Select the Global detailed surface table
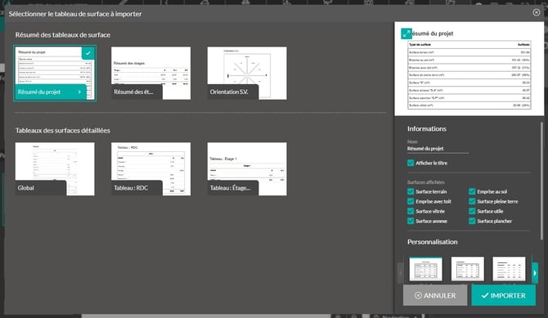548x318 pixels. [x=55, y=168]
